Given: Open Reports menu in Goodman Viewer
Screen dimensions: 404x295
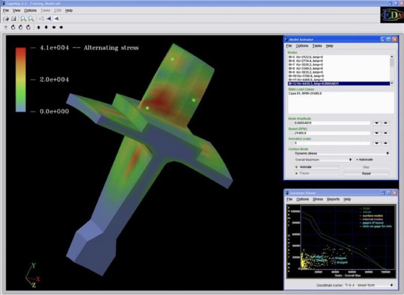Looking at the screenshot, I should pyautogui.click(x=333, y=199).
